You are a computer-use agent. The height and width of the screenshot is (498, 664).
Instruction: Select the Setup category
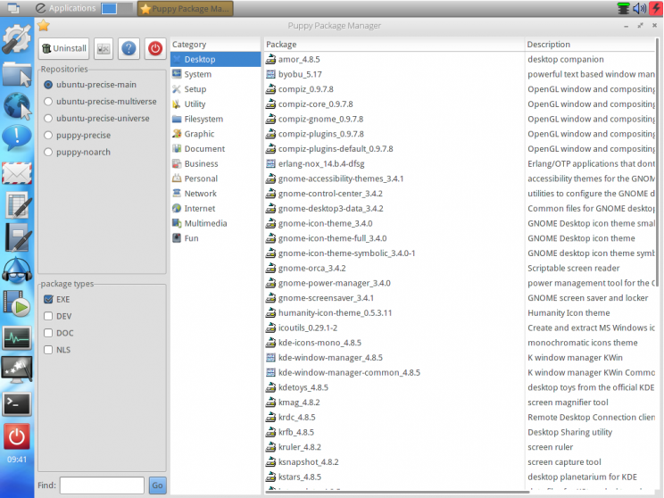[216, 89]
